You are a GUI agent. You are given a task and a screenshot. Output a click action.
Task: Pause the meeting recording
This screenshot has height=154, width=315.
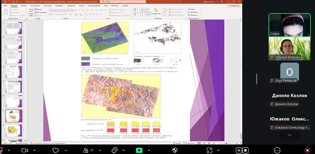(x=239, y=150)
